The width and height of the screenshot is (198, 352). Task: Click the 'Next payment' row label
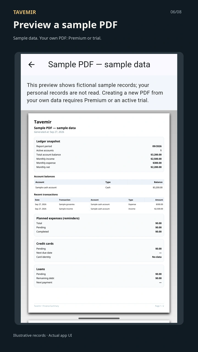coord(44,282)
